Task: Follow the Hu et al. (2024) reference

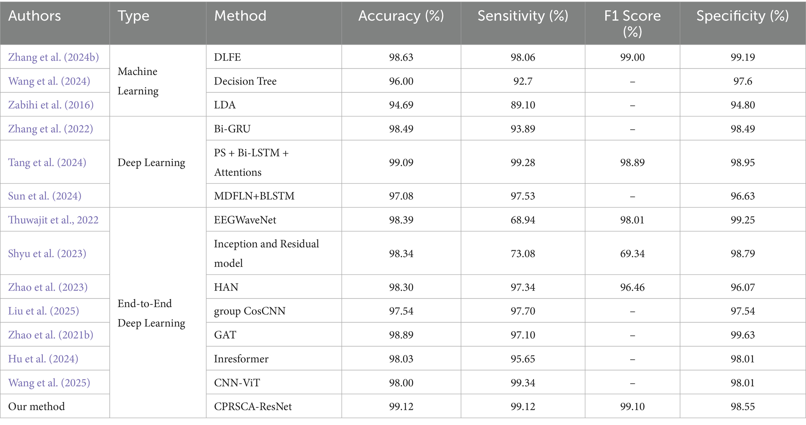Action: pyautogui.click(x=43, y=359)
